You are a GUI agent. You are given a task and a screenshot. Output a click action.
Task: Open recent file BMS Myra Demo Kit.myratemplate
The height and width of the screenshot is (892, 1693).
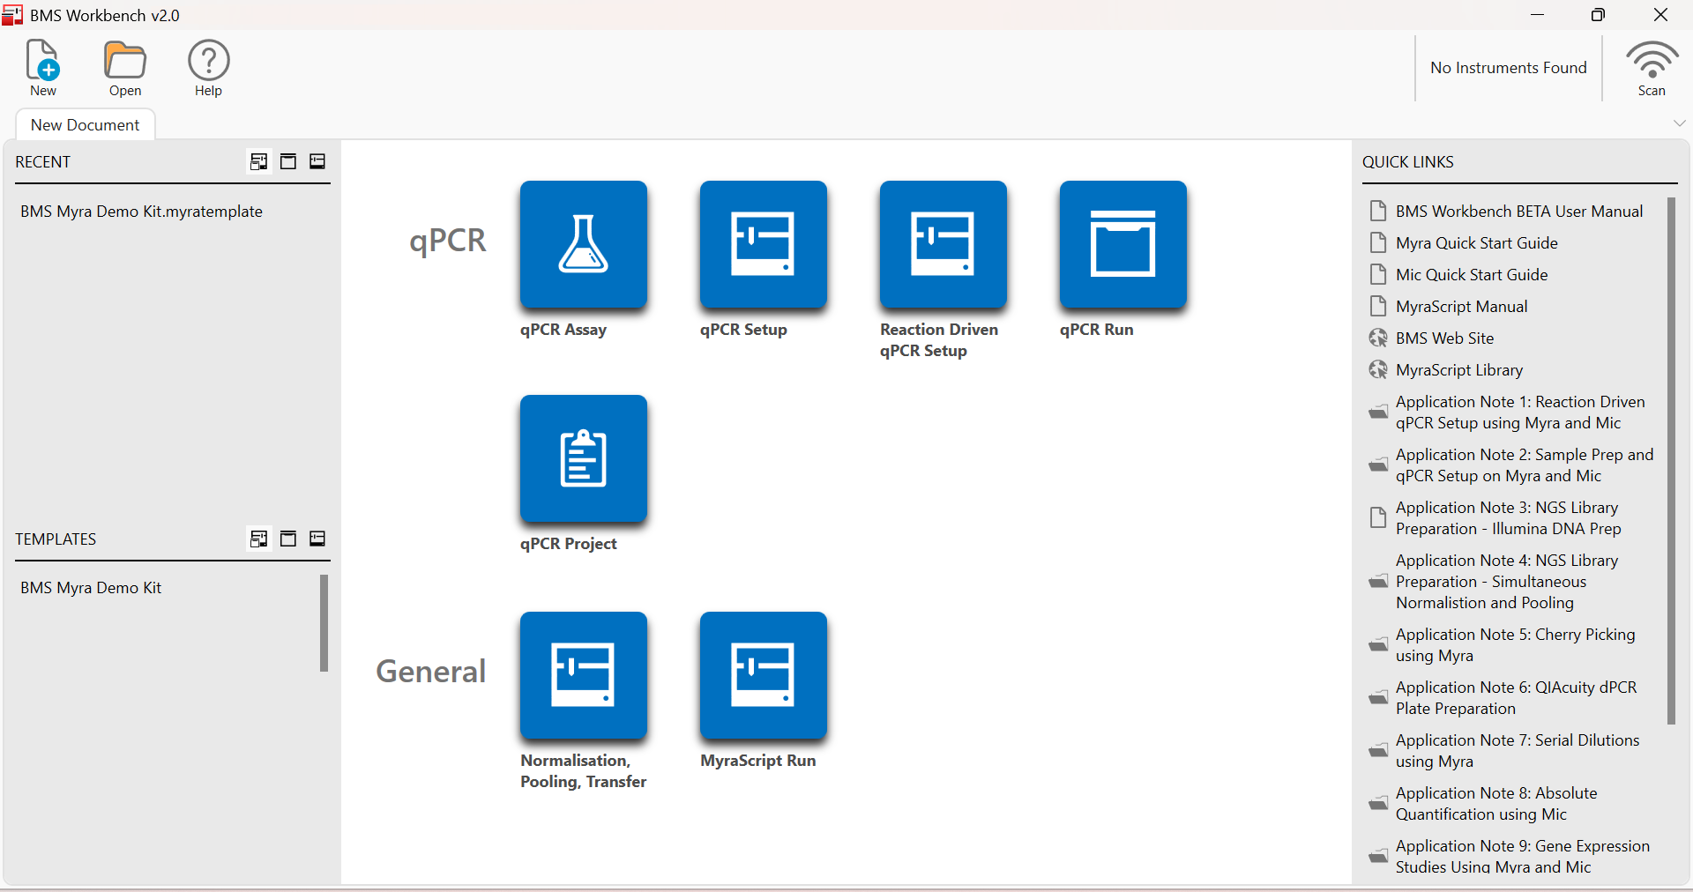click(x=141, y=212)
